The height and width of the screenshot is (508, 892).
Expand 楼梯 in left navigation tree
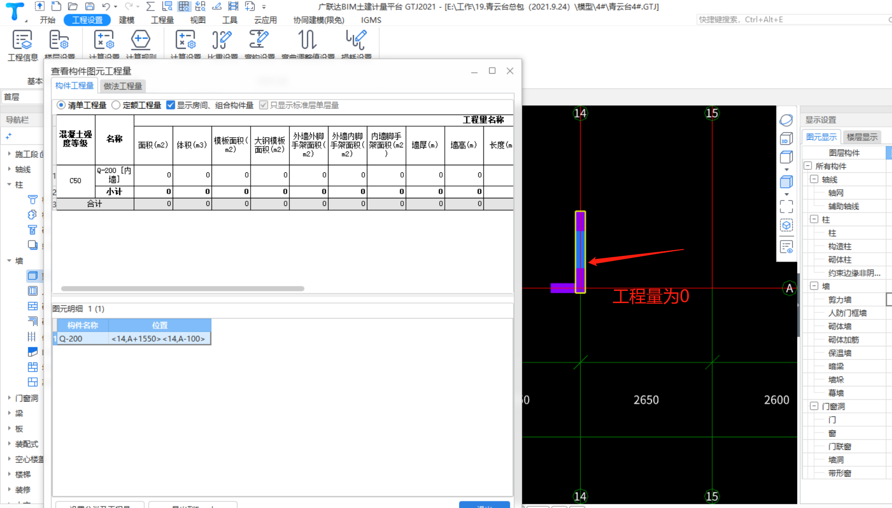(x=9, y=474)
